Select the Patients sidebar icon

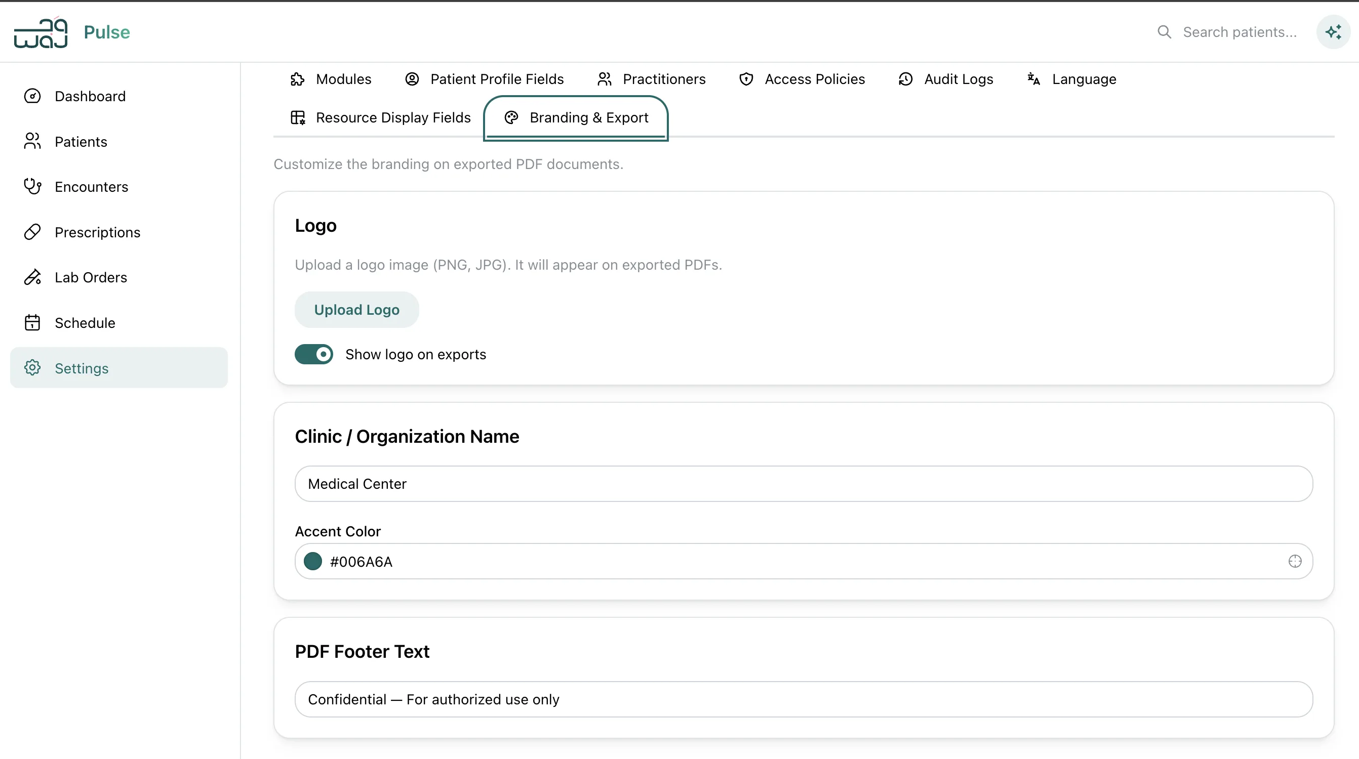(32, 141)
